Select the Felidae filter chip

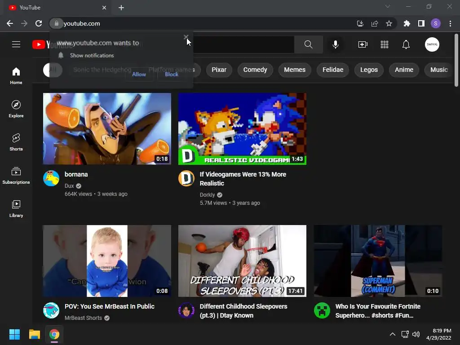click(x=333, y=70)
